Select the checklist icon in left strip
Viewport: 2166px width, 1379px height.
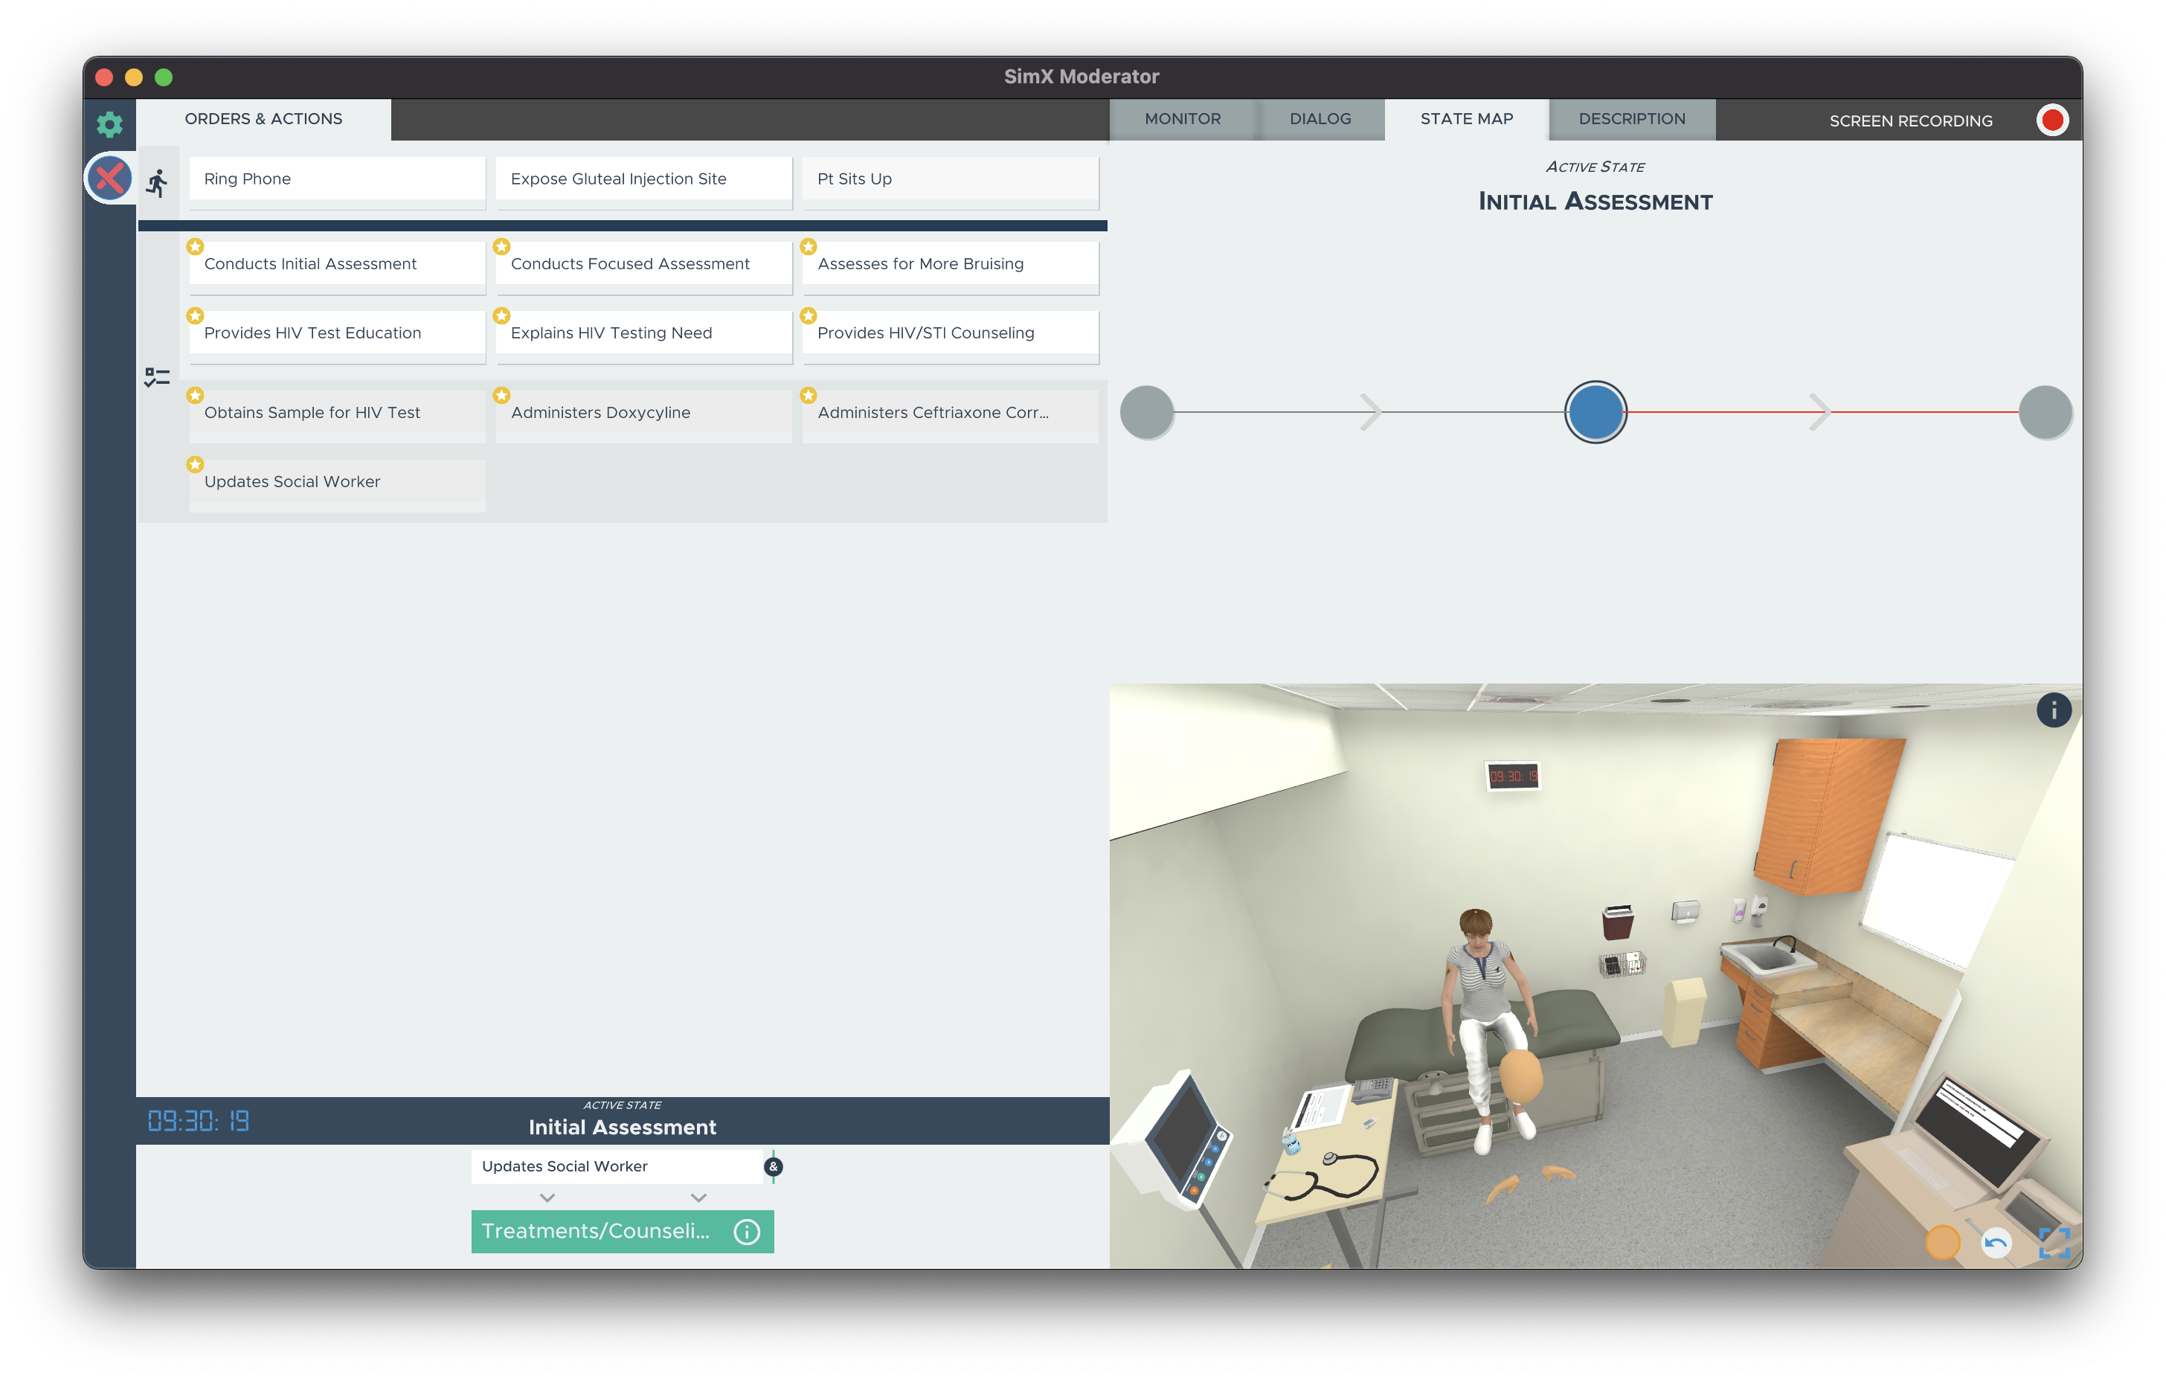click(158, 377)
